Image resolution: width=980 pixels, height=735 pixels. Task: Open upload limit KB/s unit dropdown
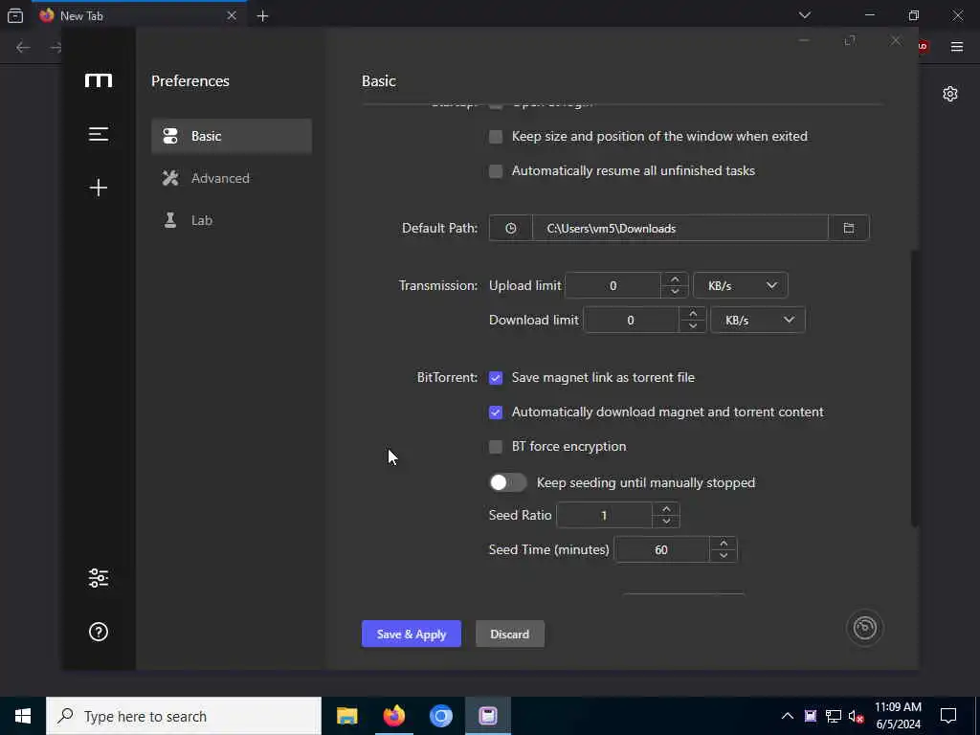click(x=741, y=285)
